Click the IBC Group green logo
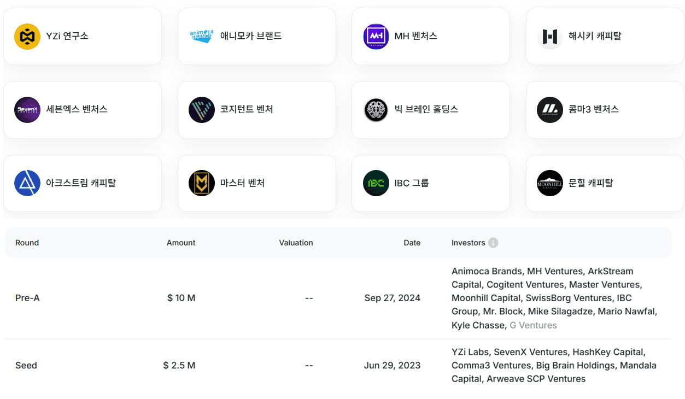Image resolution: width=685 pixels, height=399 pixels. (x=376, y=183)
